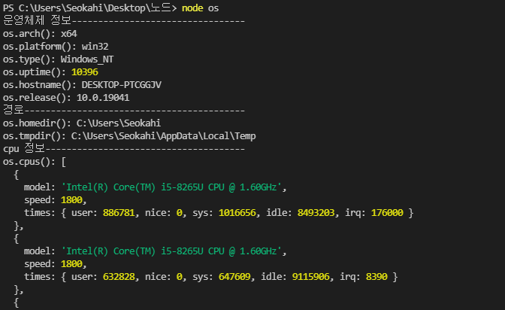This screenshot has height=310, width=505.
Task: Click the '경로' section header
Action: [14, 110]
